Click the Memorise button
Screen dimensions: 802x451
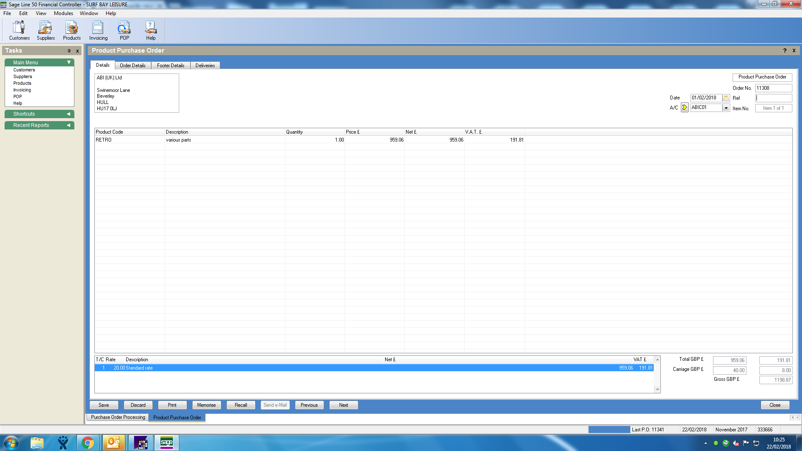coord(206,405)
